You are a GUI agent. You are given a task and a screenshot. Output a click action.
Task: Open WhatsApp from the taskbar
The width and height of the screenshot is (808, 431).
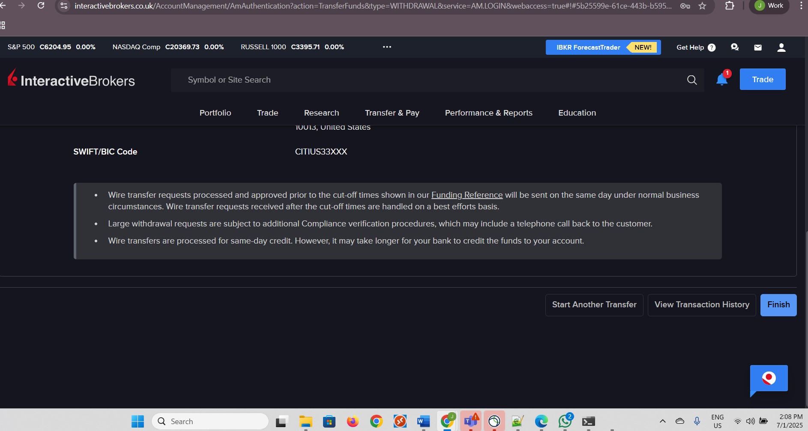click(x=565, y=422)
